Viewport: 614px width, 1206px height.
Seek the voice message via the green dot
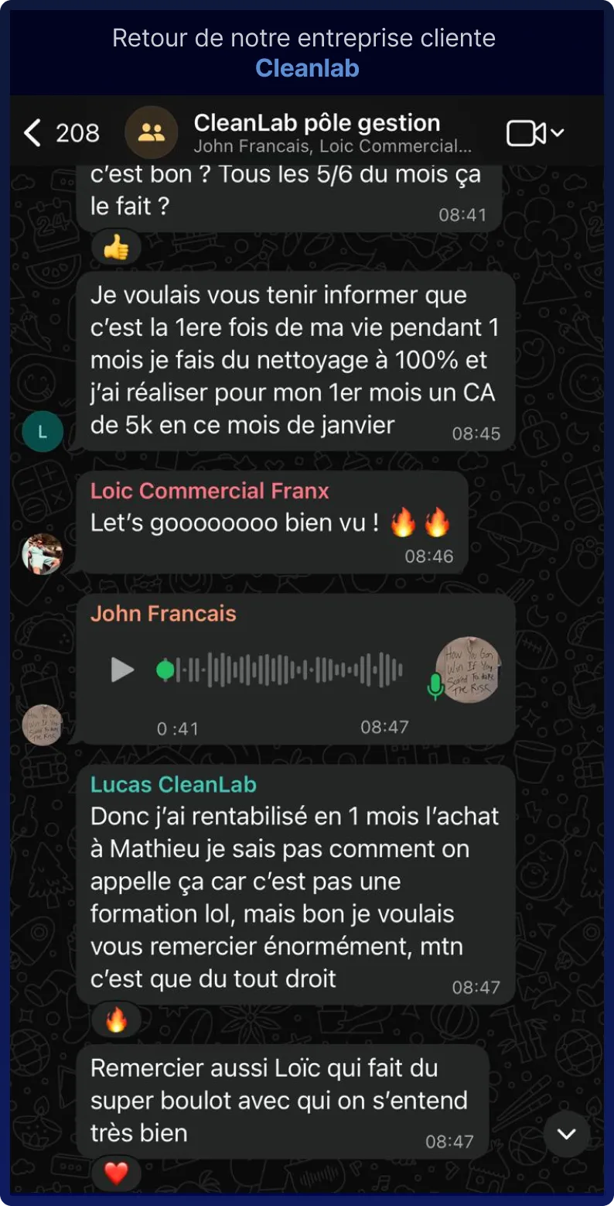click(x=165, y=670)
